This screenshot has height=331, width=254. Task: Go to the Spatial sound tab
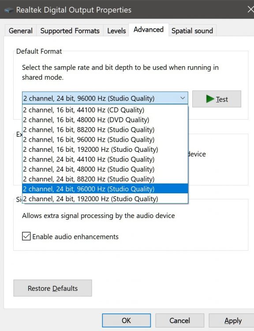tap(192, 31)
